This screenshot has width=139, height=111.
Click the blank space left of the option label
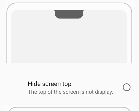click(x=14, y=87)
